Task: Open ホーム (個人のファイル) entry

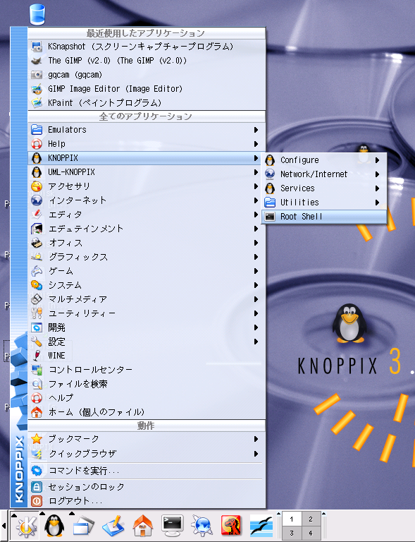Action: (x=147, y=412)
